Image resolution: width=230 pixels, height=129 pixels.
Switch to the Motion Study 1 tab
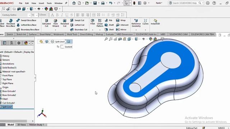coord(37,125)
